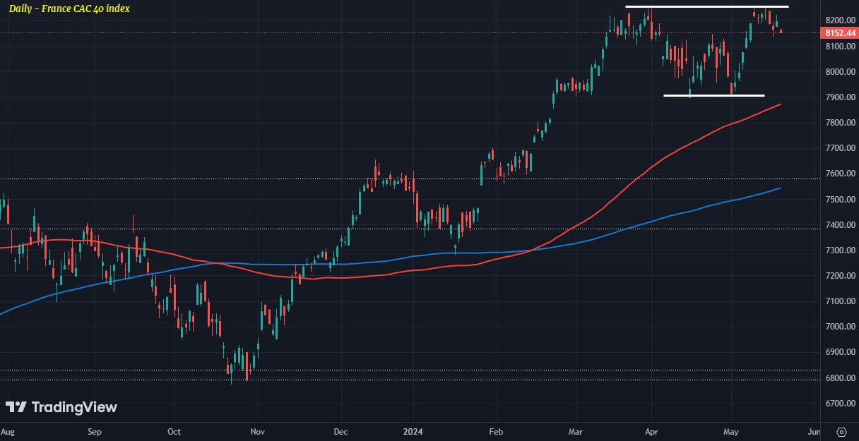This screenshot has height=441, width=859.
Task: Click the Mar label on time axis
Action: point(576,430)
